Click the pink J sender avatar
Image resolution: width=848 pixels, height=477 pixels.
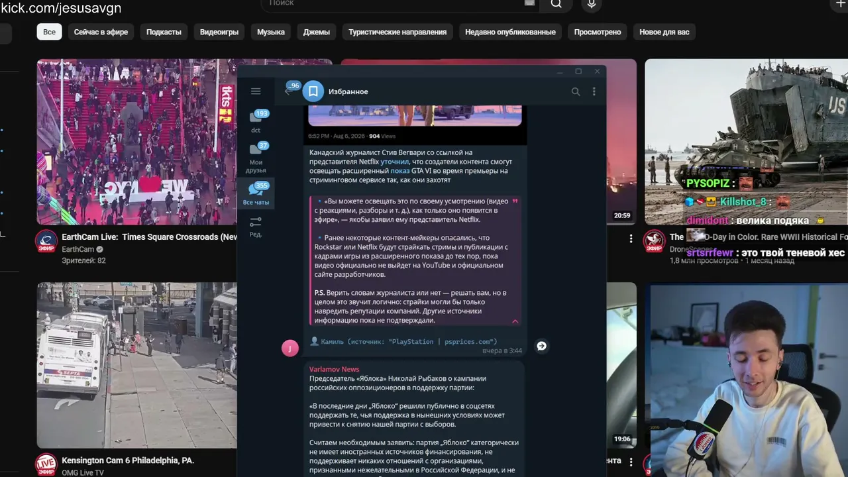pos(290,348)
